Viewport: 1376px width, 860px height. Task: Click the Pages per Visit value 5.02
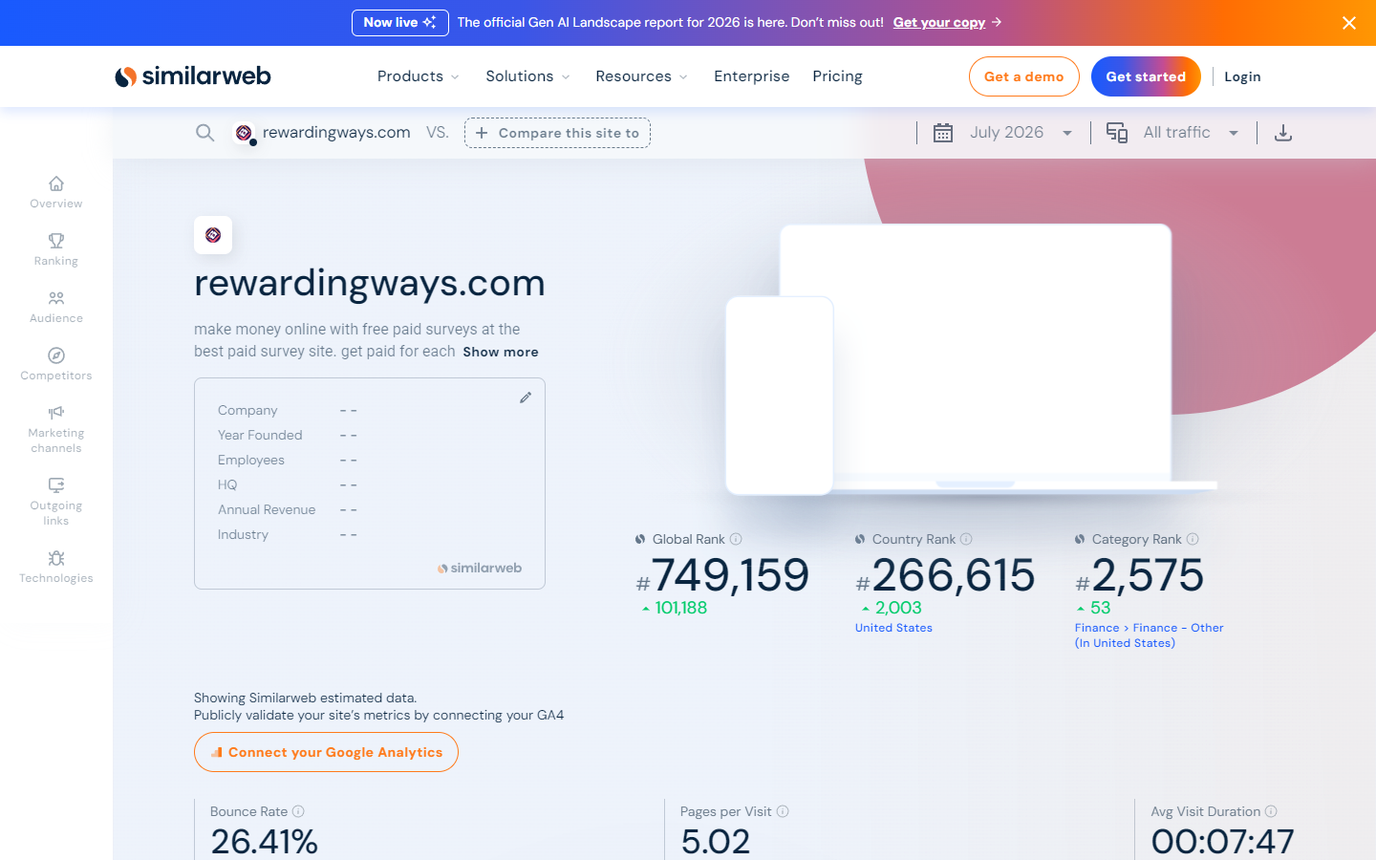[716, 841]
